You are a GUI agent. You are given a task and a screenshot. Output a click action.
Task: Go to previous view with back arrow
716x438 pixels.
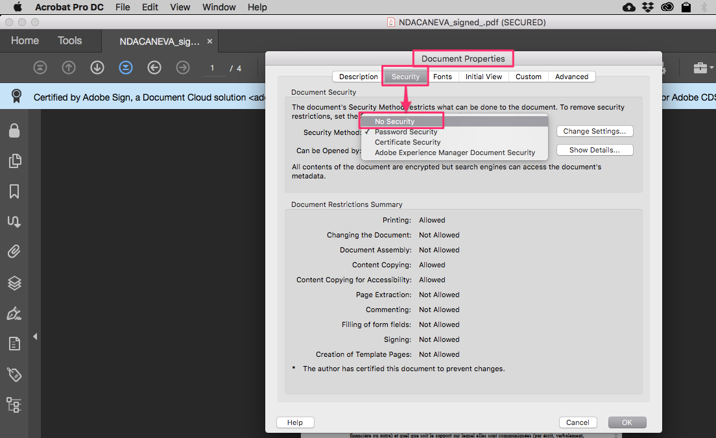154,67
